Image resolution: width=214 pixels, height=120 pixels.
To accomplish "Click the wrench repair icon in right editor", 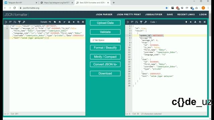I will (146, 22).
